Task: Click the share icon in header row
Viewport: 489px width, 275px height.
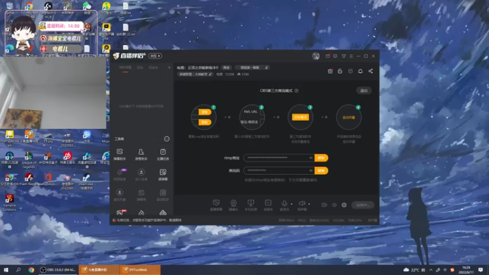Action: [370, 71]
